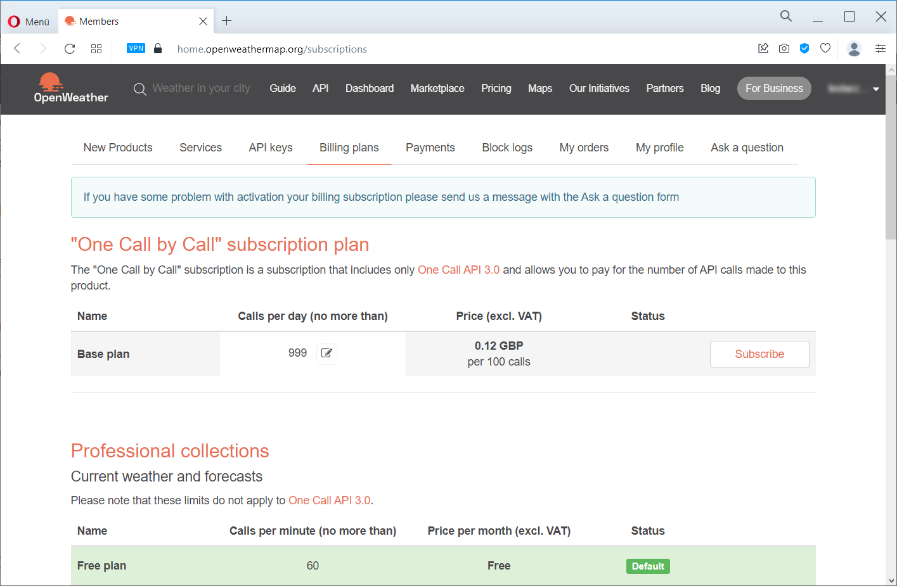Switch to Block logs tab
The width and height of the screenshot is (897, 586).
pyautogui.click(x=507, y=148)
